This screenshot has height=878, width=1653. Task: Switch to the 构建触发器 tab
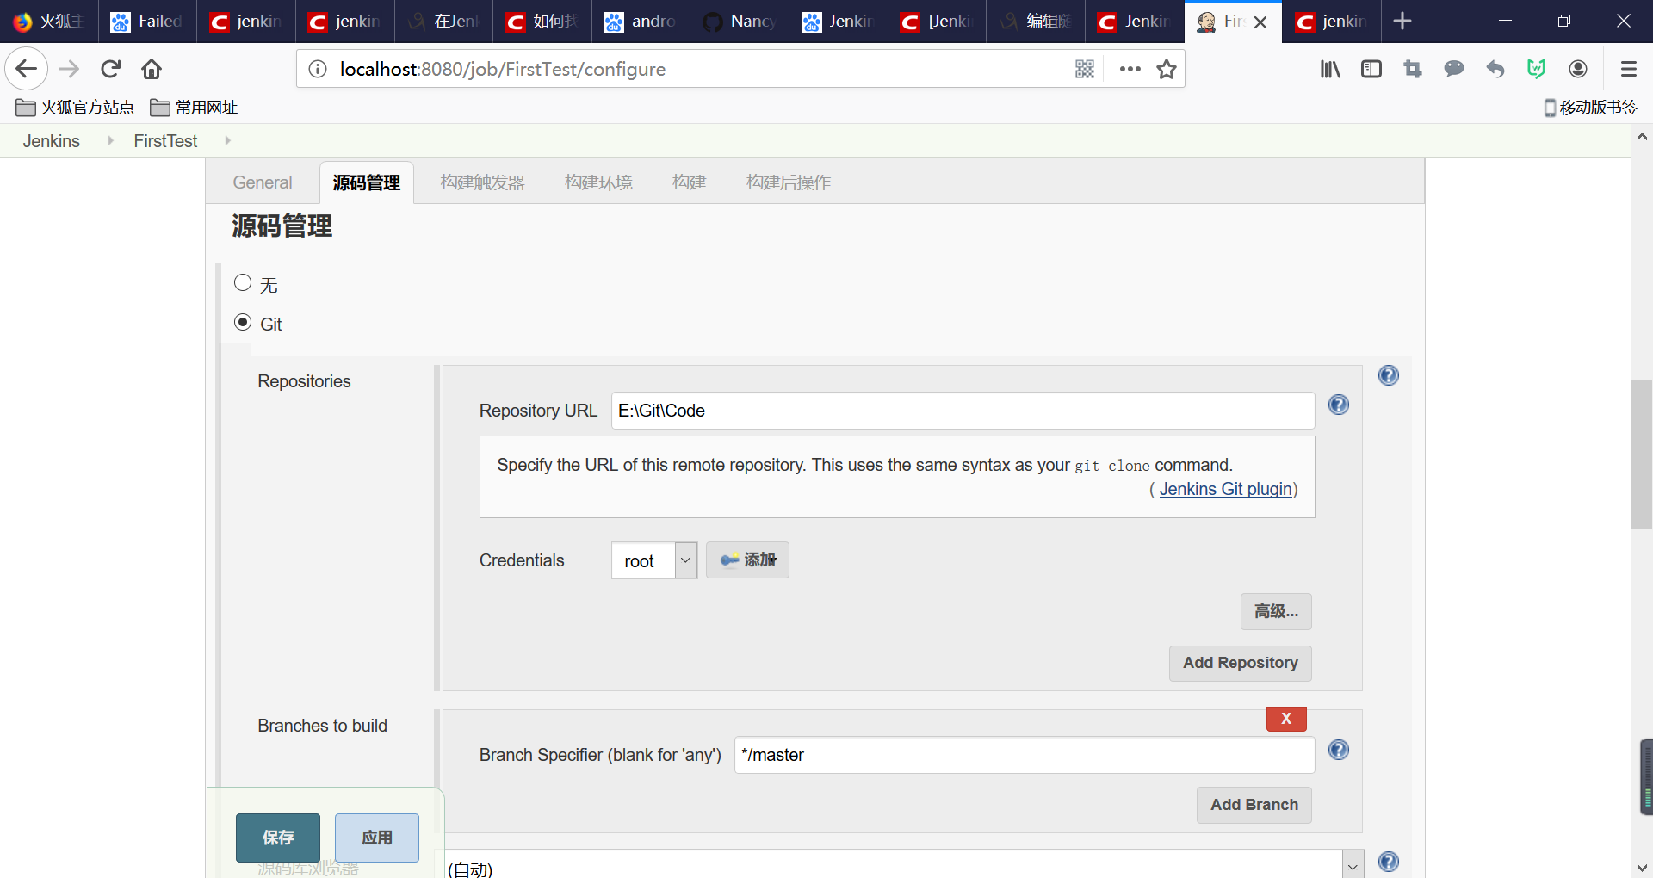pyautogui.click(x=483, y=182)
